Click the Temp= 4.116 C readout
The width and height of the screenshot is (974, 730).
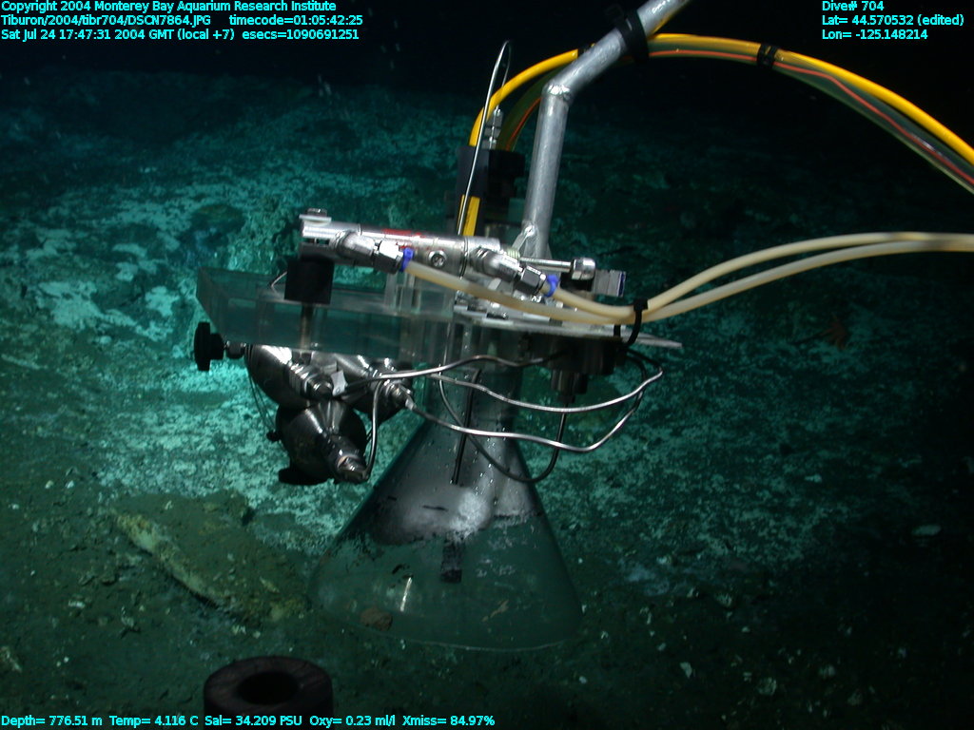click(154, 721)
